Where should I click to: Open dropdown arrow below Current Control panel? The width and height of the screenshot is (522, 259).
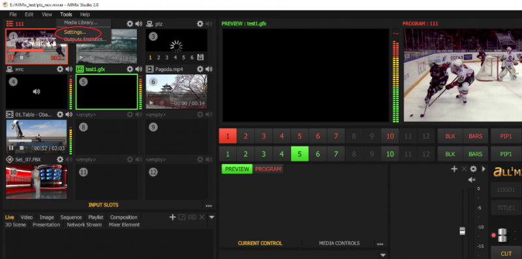(x=383, y=255)
